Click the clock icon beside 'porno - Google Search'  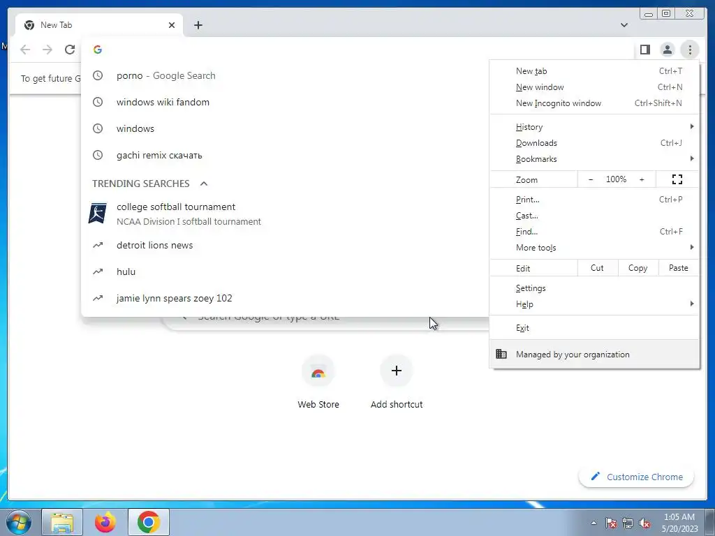point(98,75)
